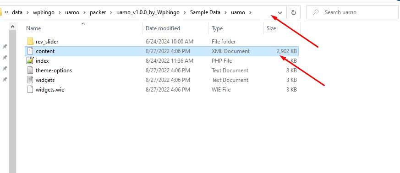Select the content XML file icon
Viewport: 400px width, 173px height.
pyautogui.click(x=30, y=51)
